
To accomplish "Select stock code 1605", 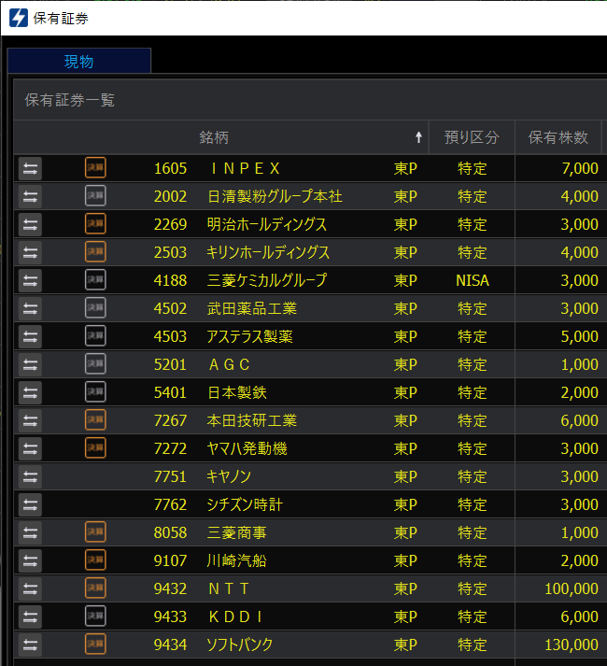I will (x=170, y=169).
